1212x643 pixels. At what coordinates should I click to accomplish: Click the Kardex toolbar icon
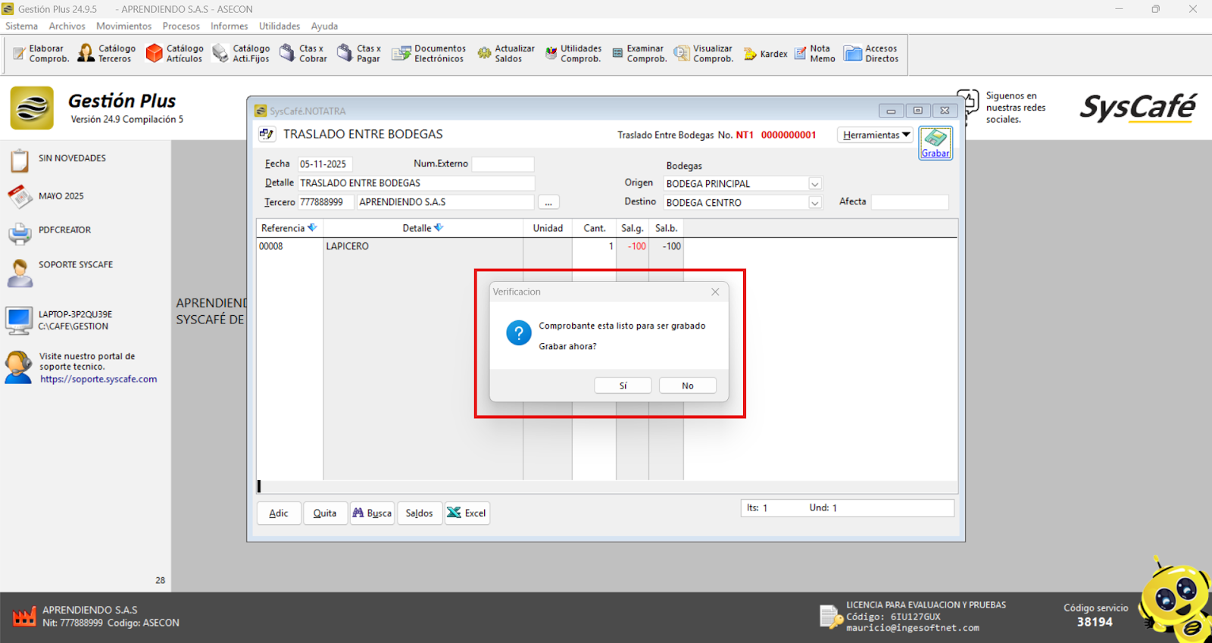tap(766, 54)
